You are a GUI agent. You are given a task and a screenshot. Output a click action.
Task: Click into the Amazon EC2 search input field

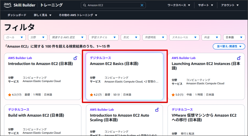pos(112,5)
